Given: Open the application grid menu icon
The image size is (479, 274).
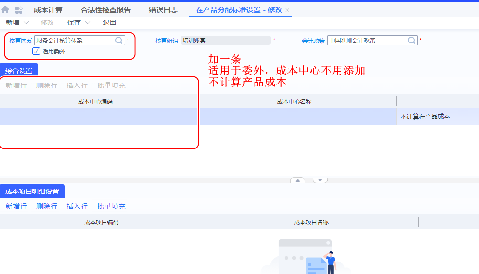Looking at the screenshot, I should pyautogui.click(x=19, y=10).
